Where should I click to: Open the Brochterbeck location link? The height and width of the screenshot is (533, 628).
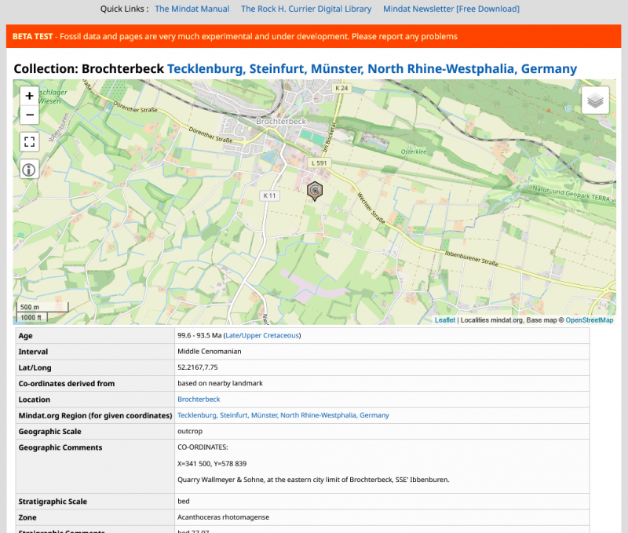click(x=199, y=400)
